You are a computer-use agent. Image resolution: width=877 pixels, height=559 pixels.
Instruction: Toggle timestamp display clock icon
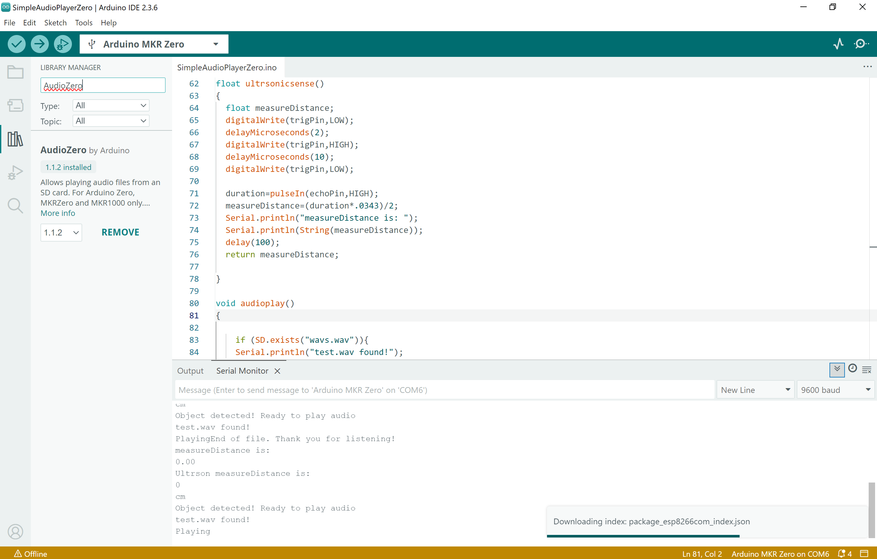coord(852,368)
